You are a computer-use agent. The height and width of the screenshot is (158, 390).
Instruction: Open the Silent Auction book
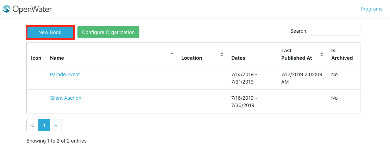[x=66, y=98]
